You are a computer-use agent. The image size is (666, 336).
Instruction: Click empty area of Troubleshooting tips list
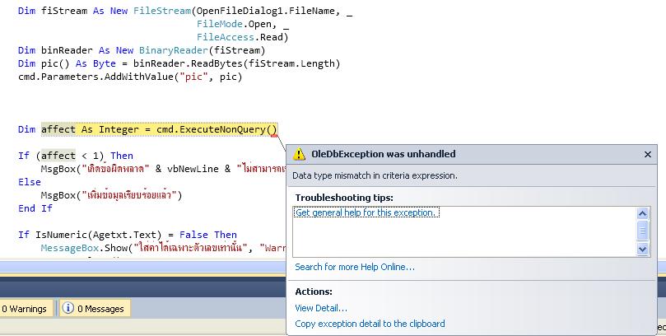461,239
